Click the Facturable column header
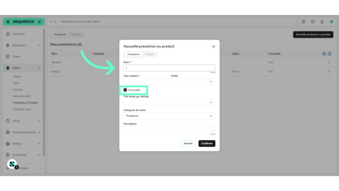 click(274, 54)
